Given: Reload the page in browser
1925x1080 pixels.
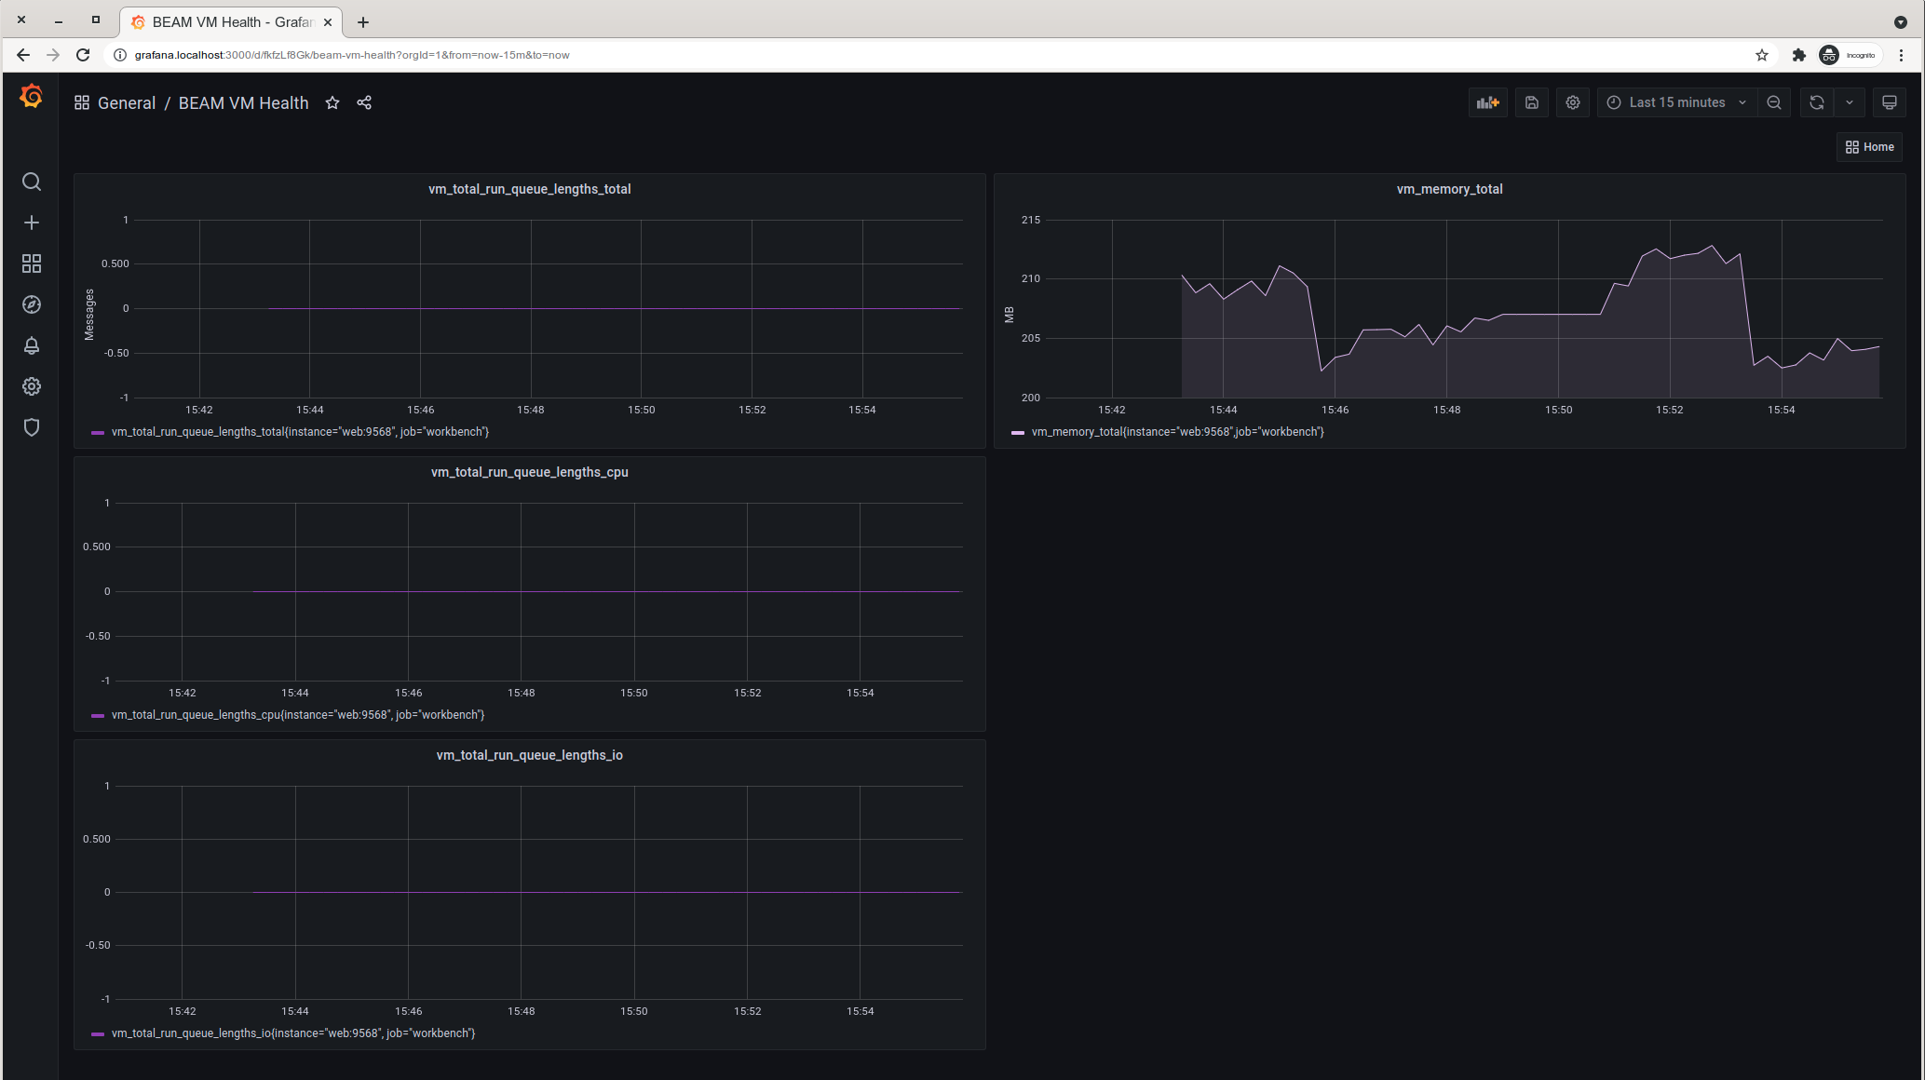Looking at the screenshot, I should 83,55.
